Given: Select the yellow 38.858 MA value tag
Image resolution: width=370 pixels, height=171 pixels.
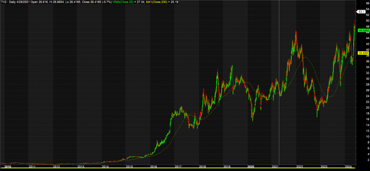Looking at the screenshot, I should pos(363,53).
